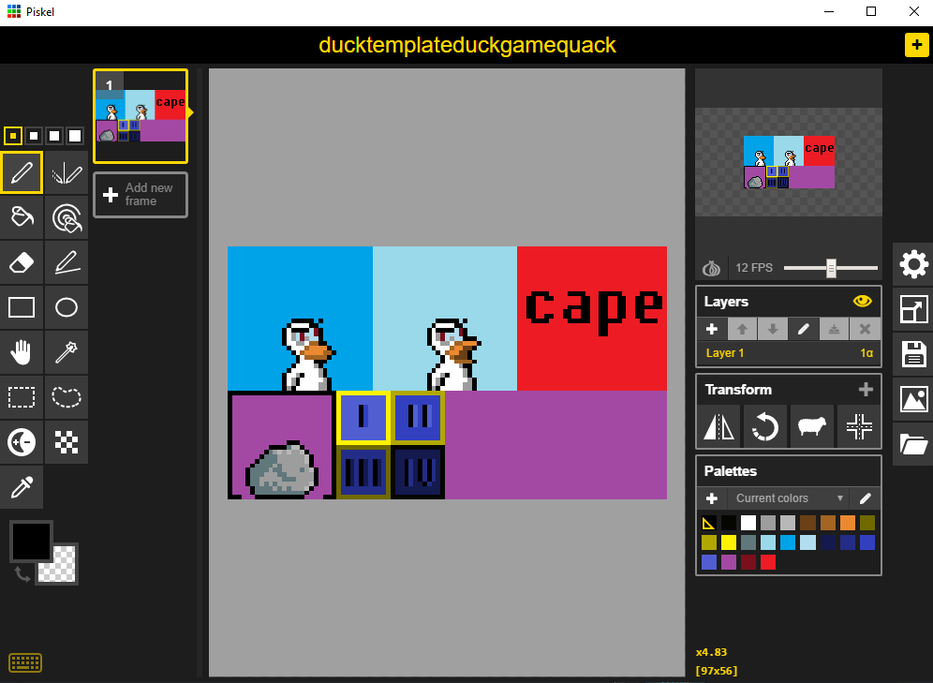Select the Move hand tool

pos(22,352)
